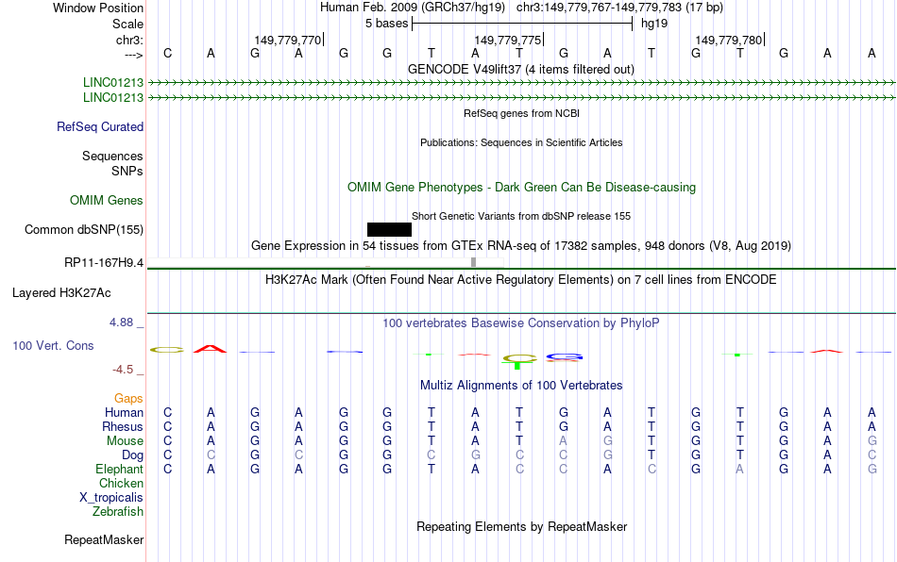Select the Dog alignment row label
The image size is (897, 562).
[x=132, y=455]
